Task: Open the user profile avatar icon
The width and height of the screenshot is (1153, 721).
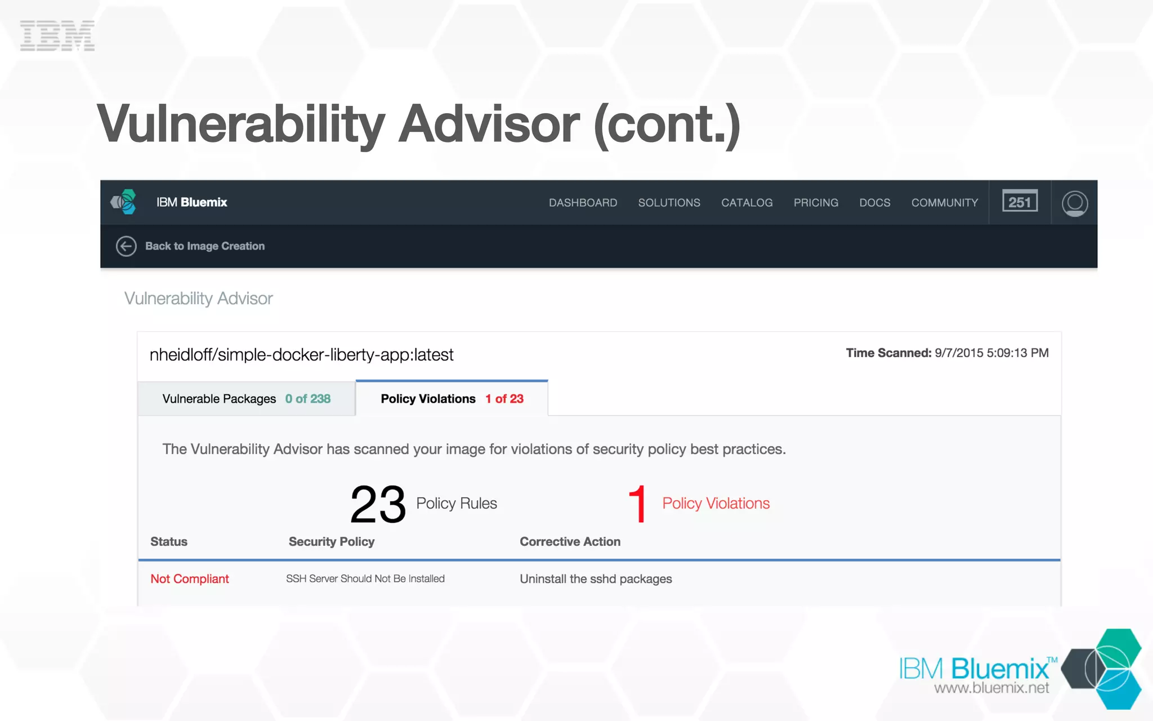Action: tap(1074, 203)
